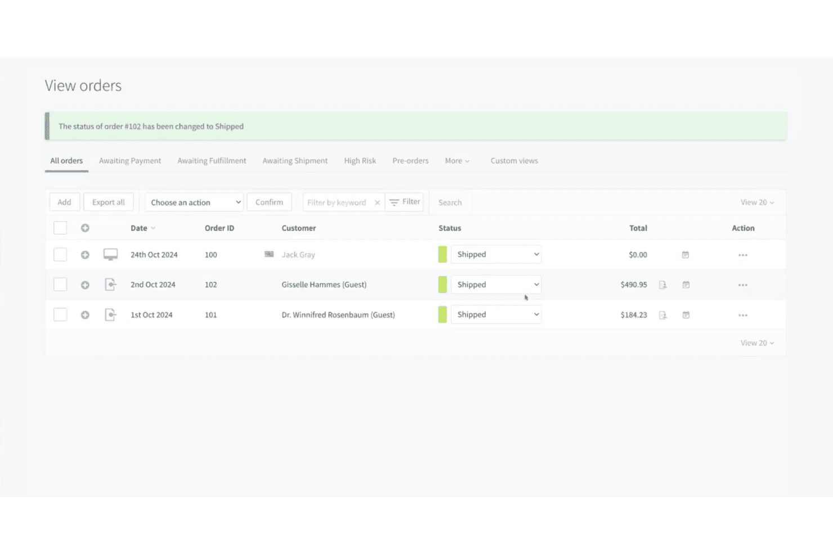833x555 pixels.
Task: Switch to High Risk tab
Action: (x=360, y=161)
